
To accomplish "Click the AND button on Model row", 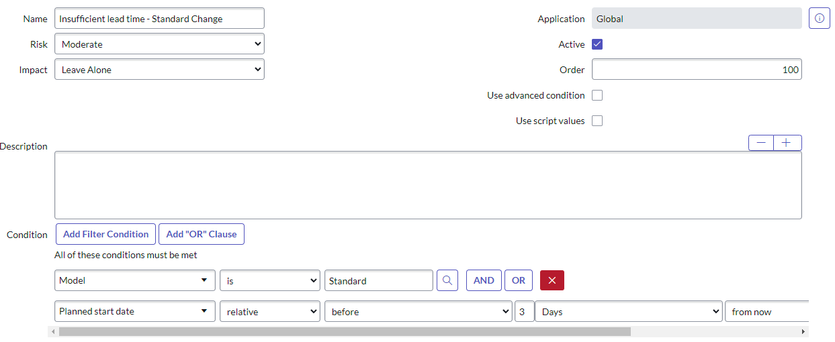I will tap(484, 280).
